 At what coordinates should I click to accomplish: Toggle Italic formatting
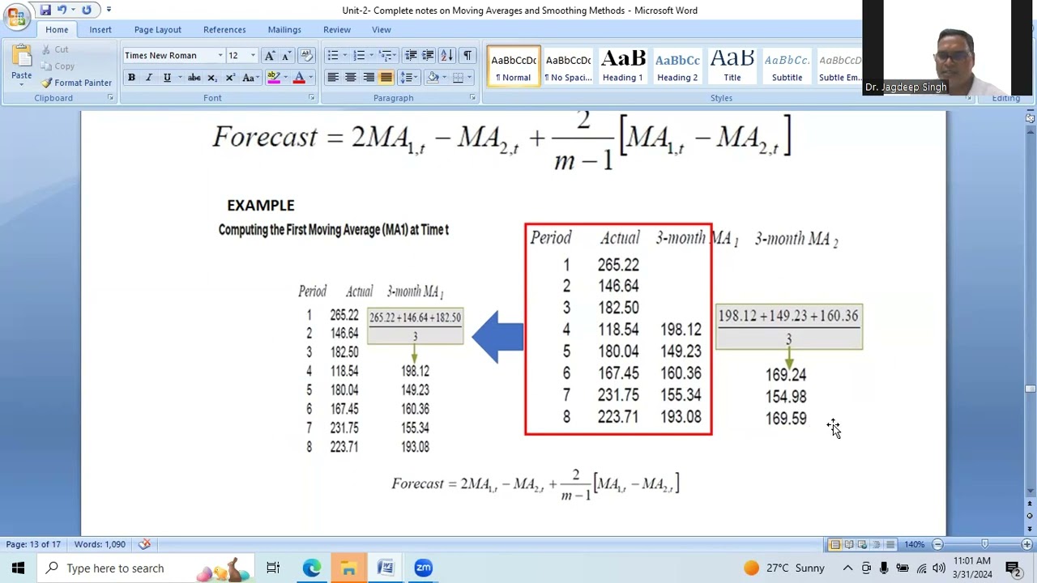149,78
